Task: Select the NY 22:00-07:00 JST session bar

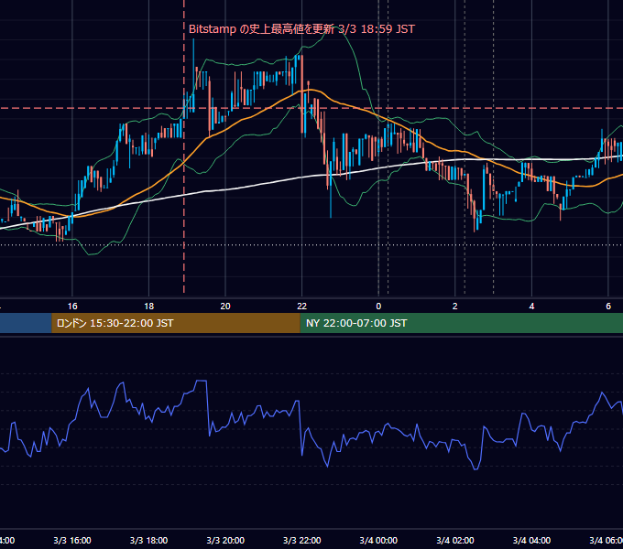Action: [x=461, y=323]
